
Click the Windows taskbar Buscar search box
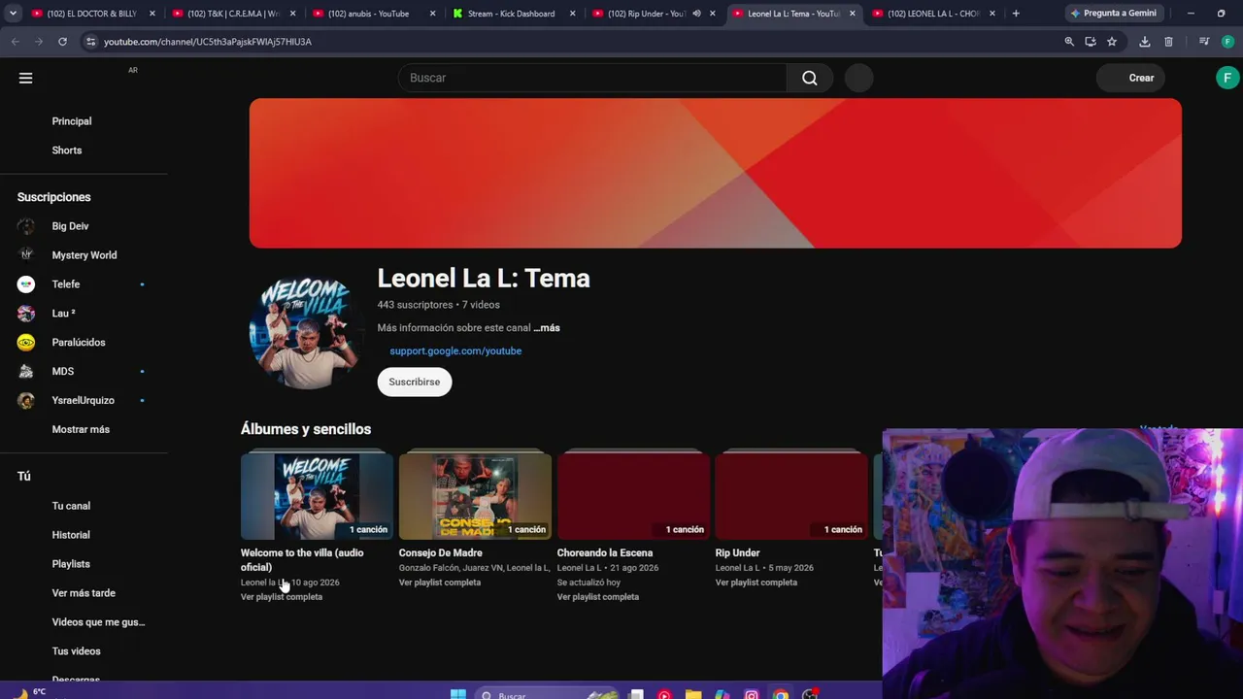(x=549, y=694)
